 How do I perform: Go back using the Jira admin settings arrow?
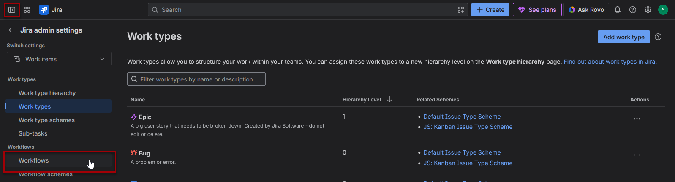(x=12, y=30)
